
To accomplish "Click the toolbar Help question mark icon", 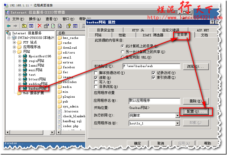I will coord(69,26).
